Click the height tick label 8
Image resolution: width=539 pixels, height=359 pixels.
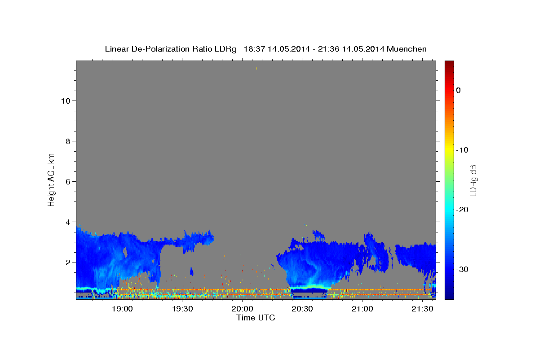pyautogui.click(x=67, y=141)
